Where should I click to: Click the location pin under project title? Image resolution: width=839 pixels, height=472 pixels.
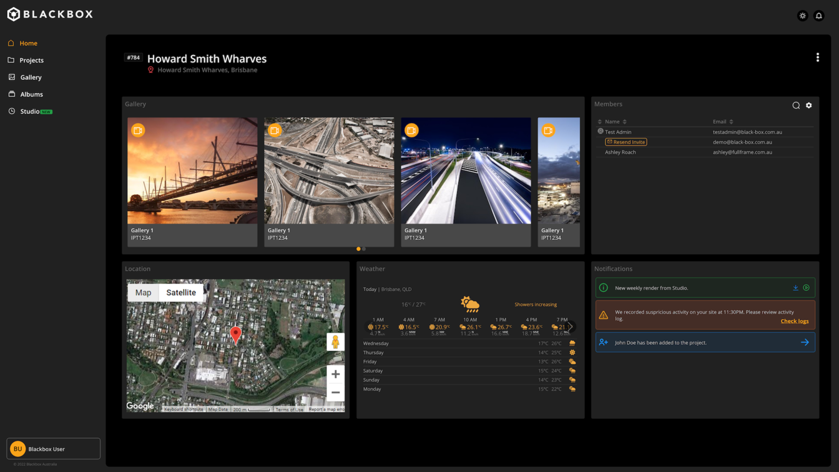tap(150, 70)
